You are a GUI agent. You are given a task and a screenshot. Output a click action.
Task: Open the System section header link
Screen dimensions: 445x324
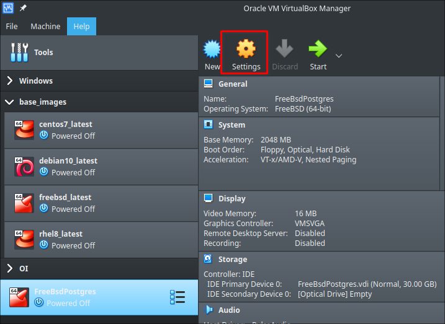tap(231, 125)
